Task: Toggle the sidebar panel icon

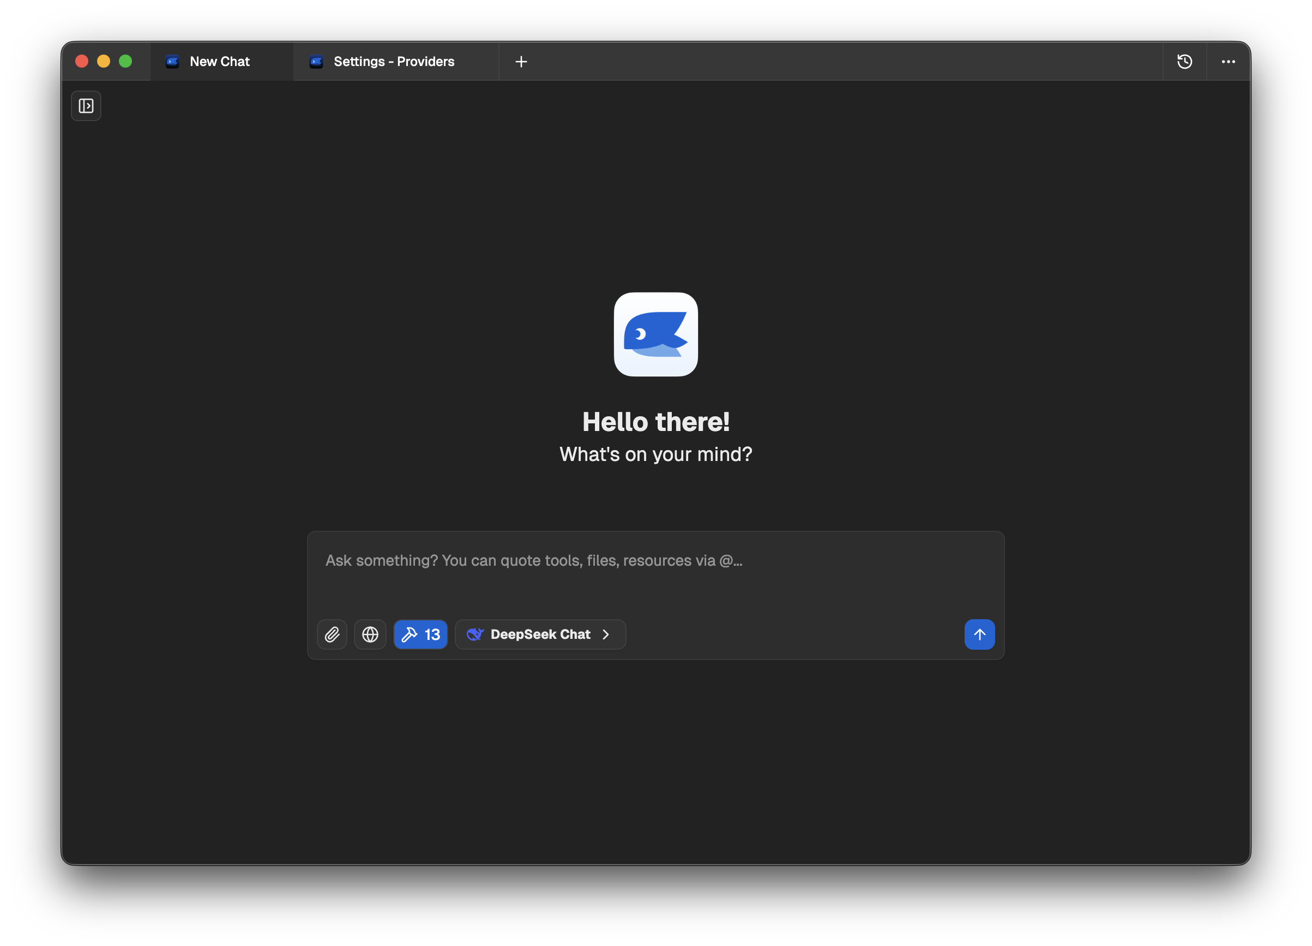Action: click(x=86, y=106)
